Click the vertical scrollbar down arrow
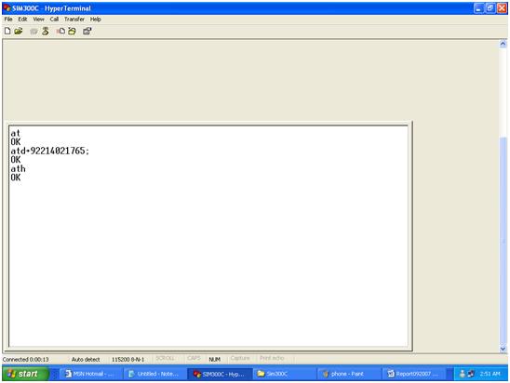 coord(503,349)
